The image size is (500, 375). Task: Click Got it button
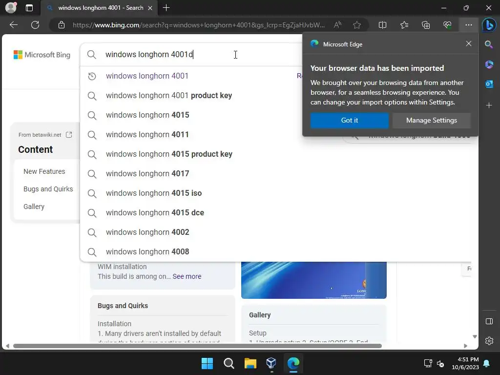coord(350,120)
